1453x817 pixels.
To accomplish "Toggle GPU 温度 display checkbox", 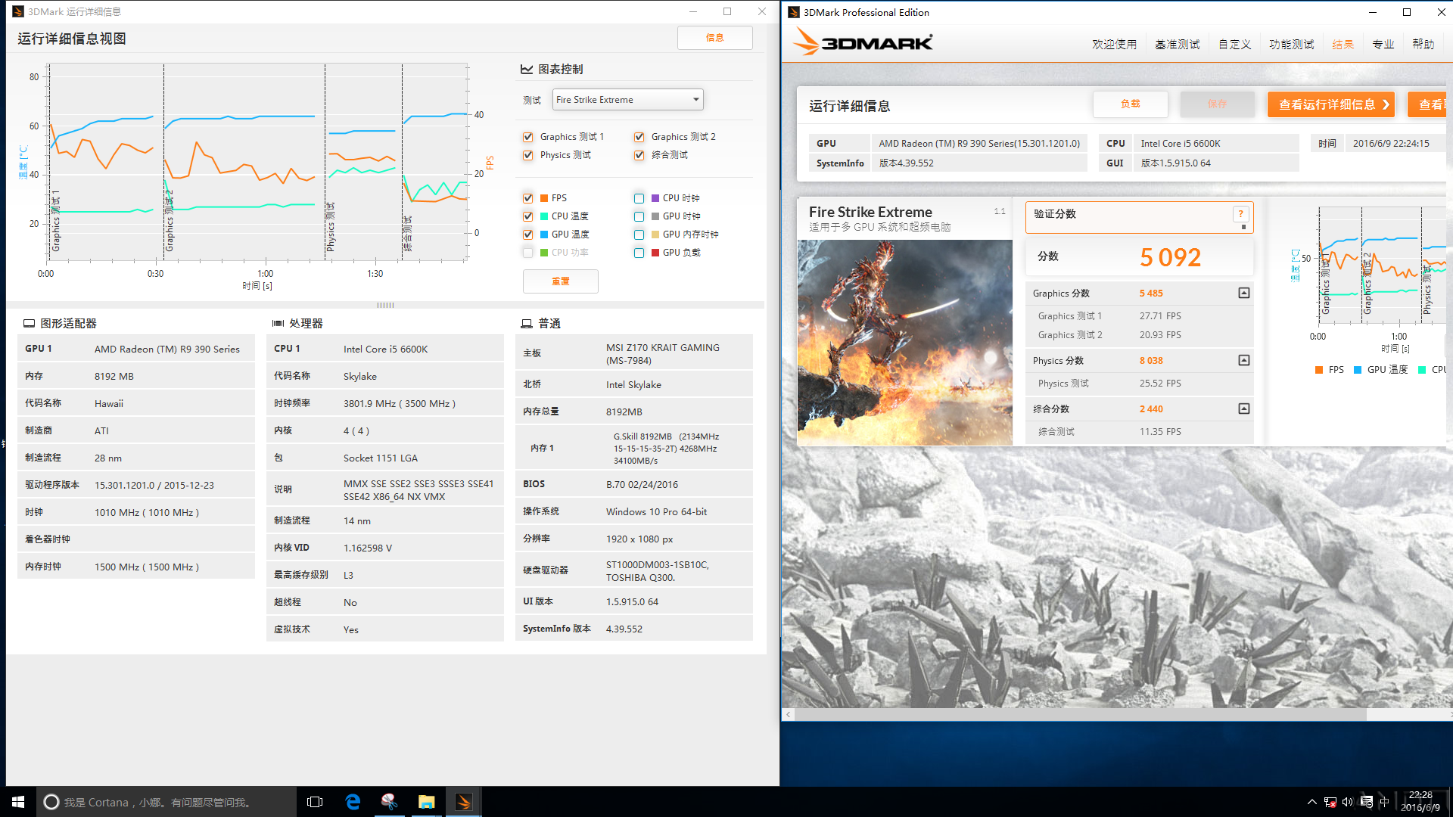I will (527, 235).
